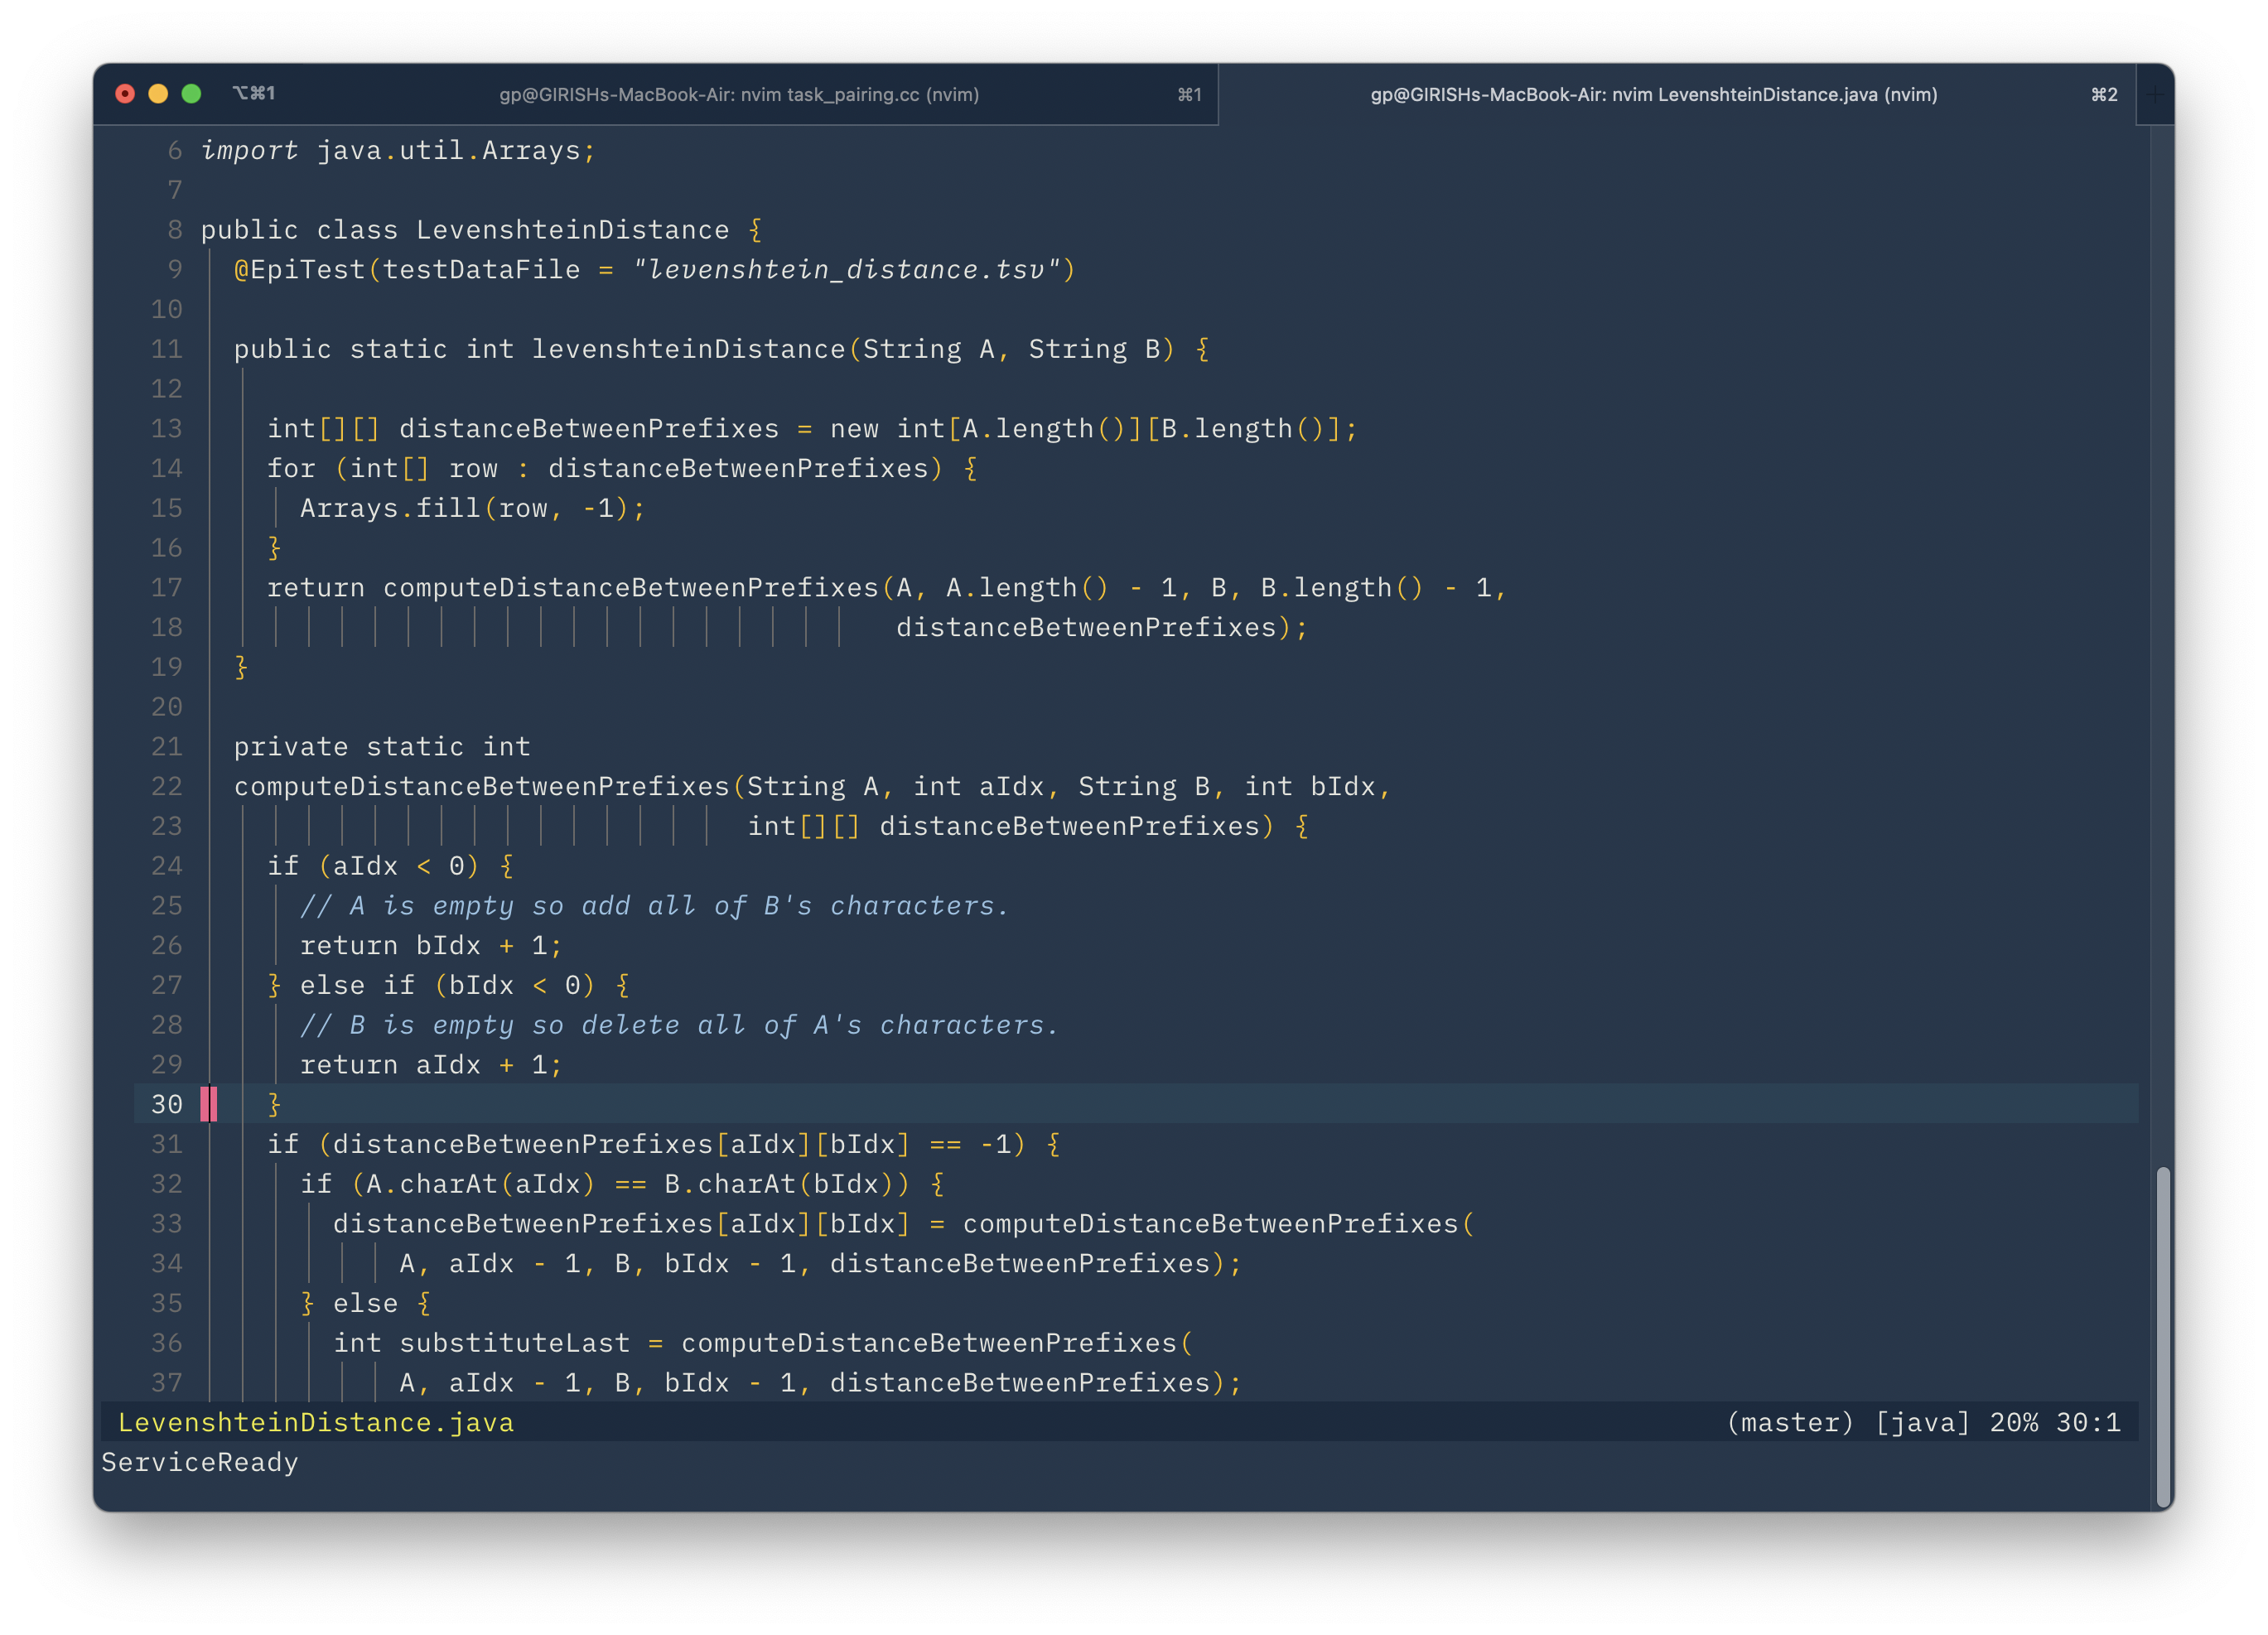This screenshot has width=2268, height=1635.
Task: Click line number 11 in the gutter
Action: 166,349
